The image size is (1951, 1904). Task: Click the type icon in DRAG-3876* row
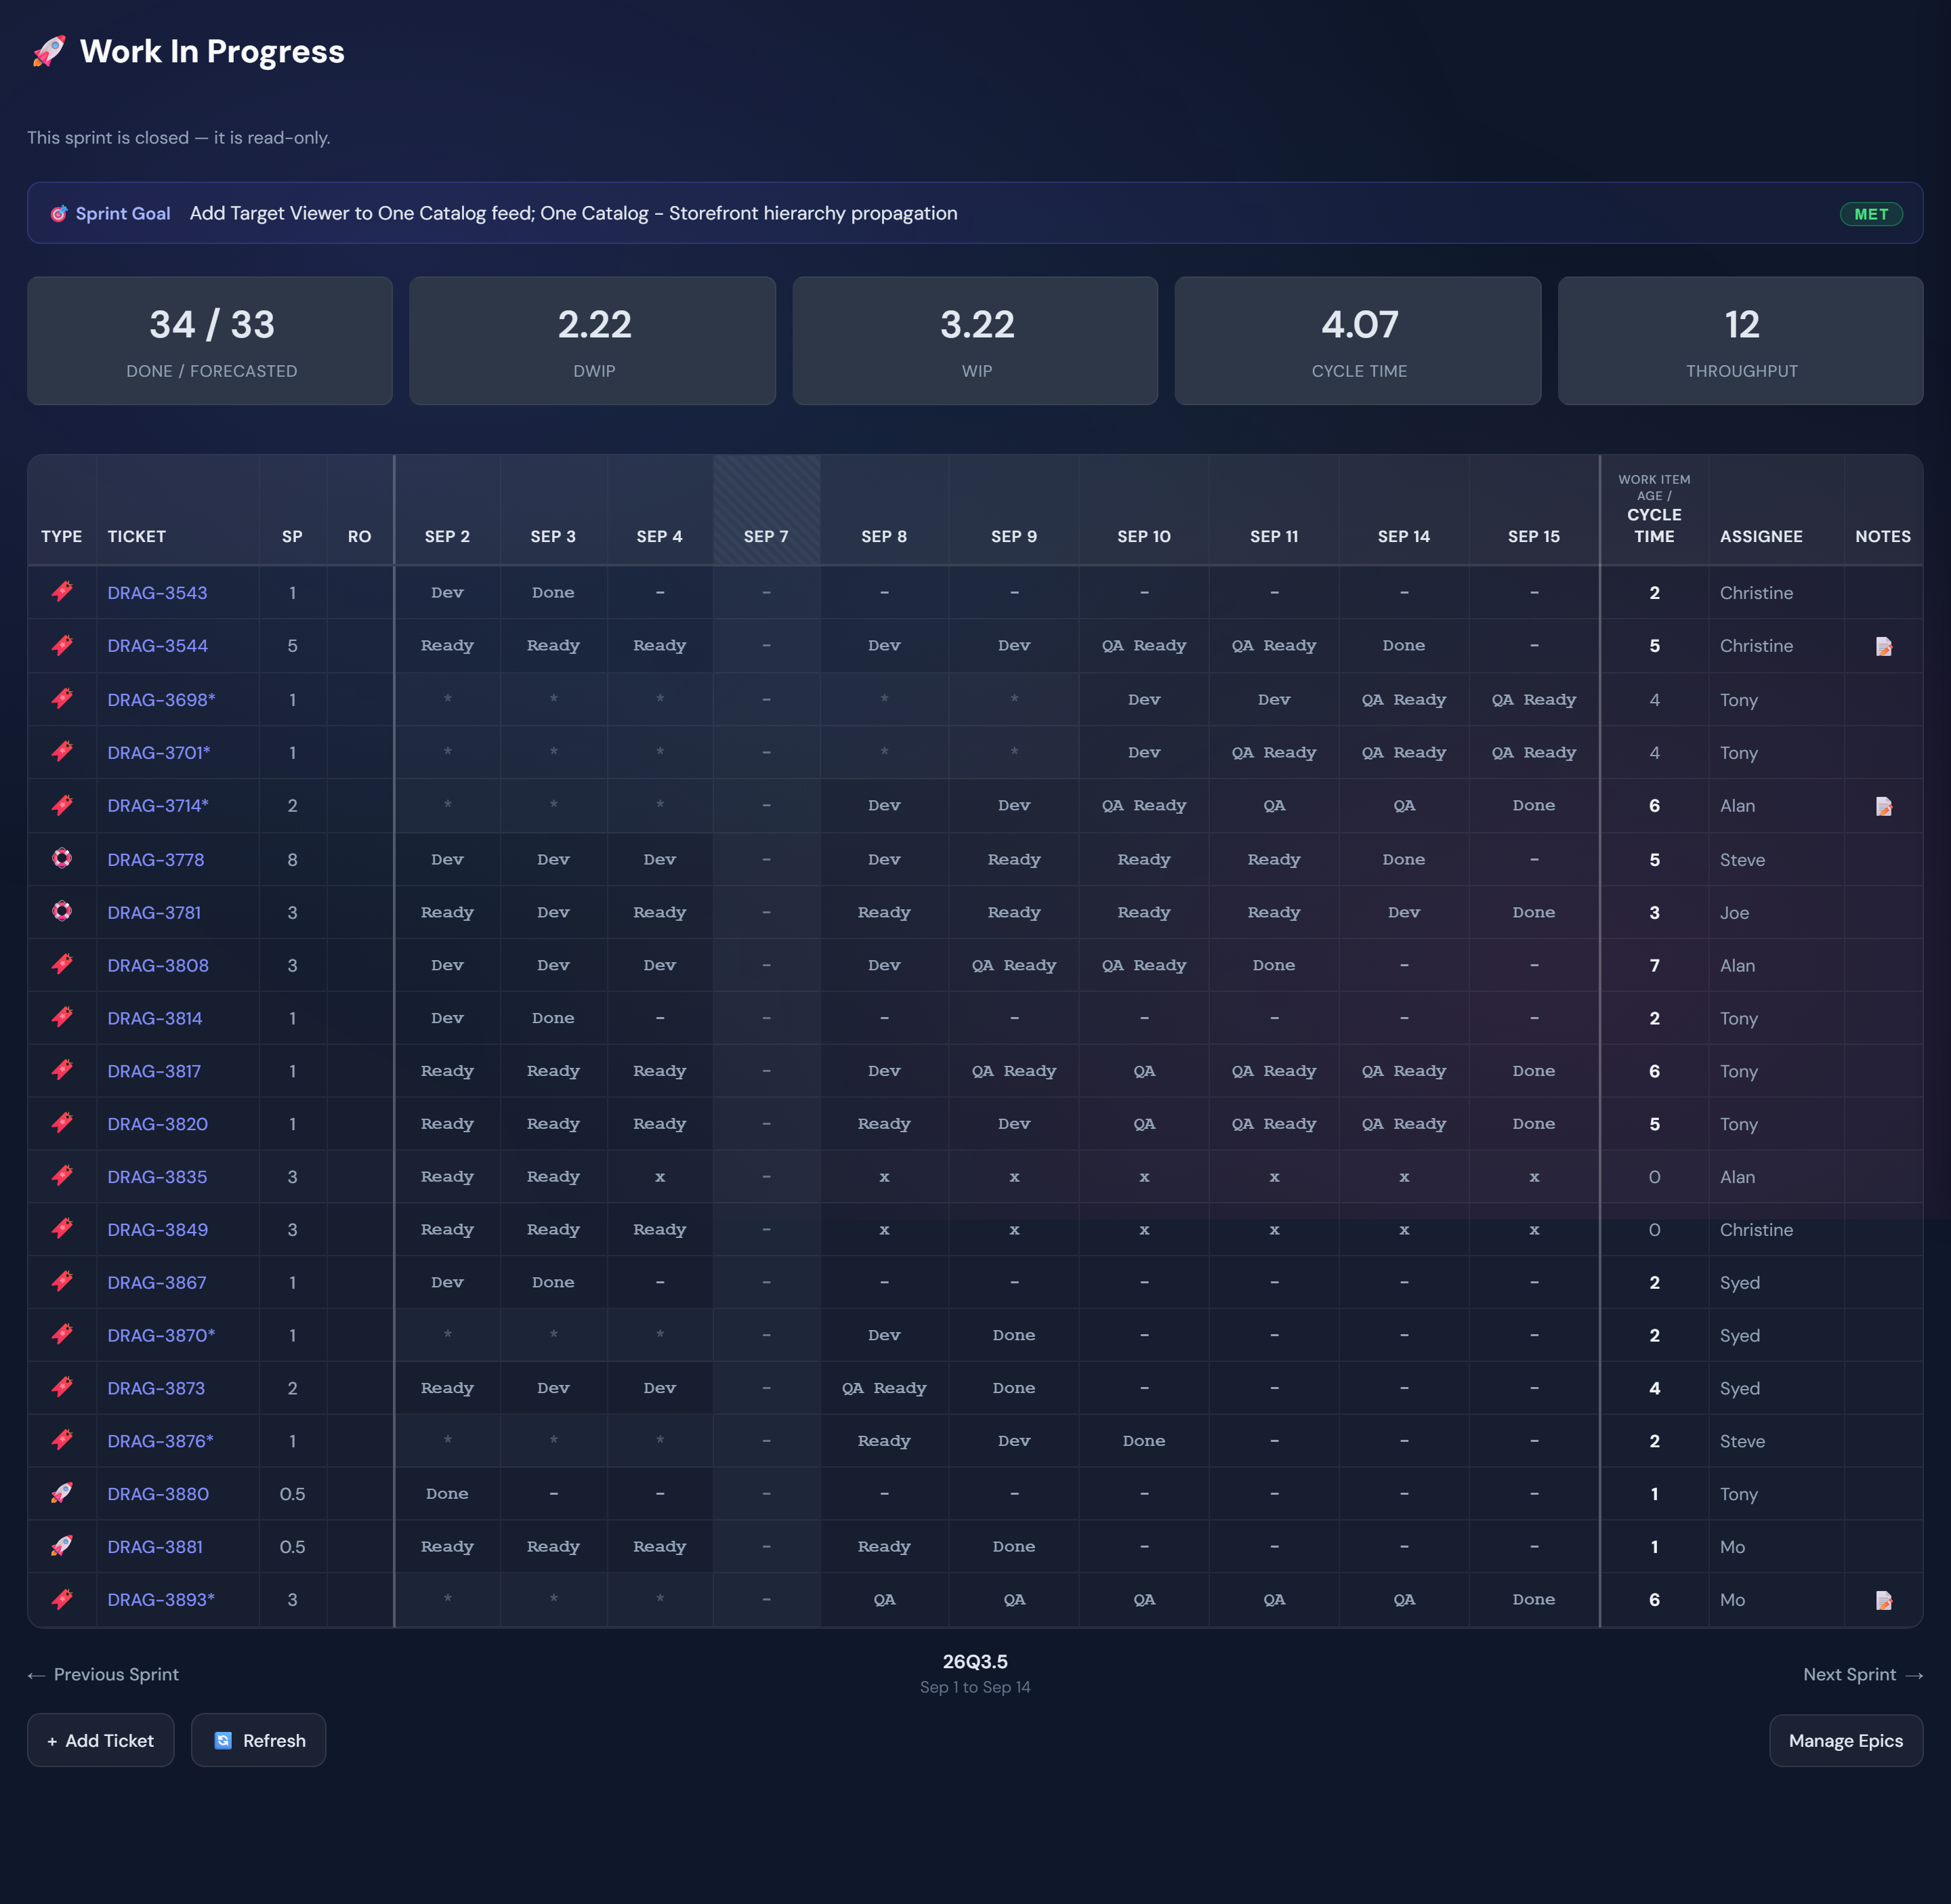62,1440
